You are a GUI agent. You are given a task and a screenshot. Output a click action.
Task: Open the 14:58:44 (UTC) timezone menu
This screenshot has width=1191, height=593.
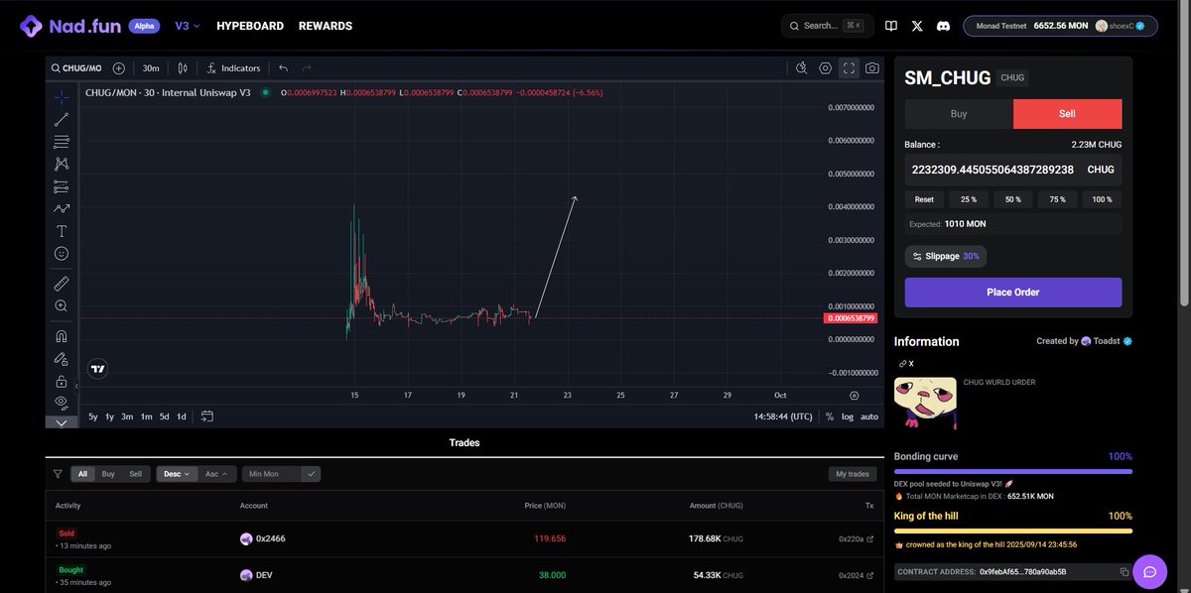point(783,416)
